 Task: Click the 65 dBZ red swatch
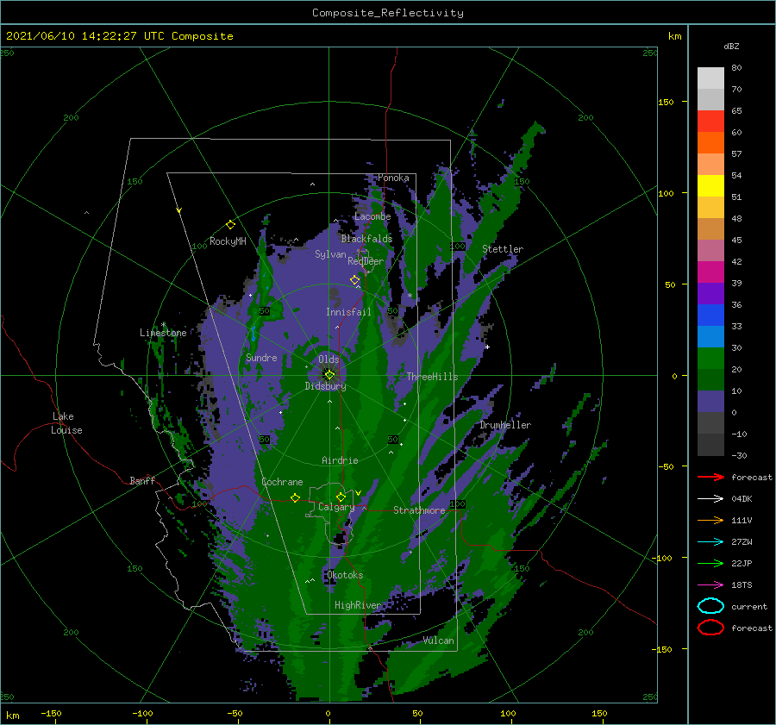(x=710, y=122)
